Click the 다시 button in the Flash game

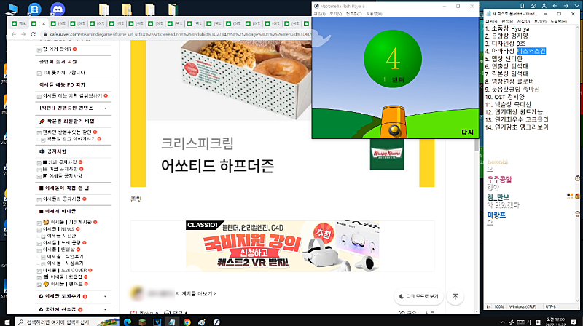pyautogui.click(x=467, y=132)
